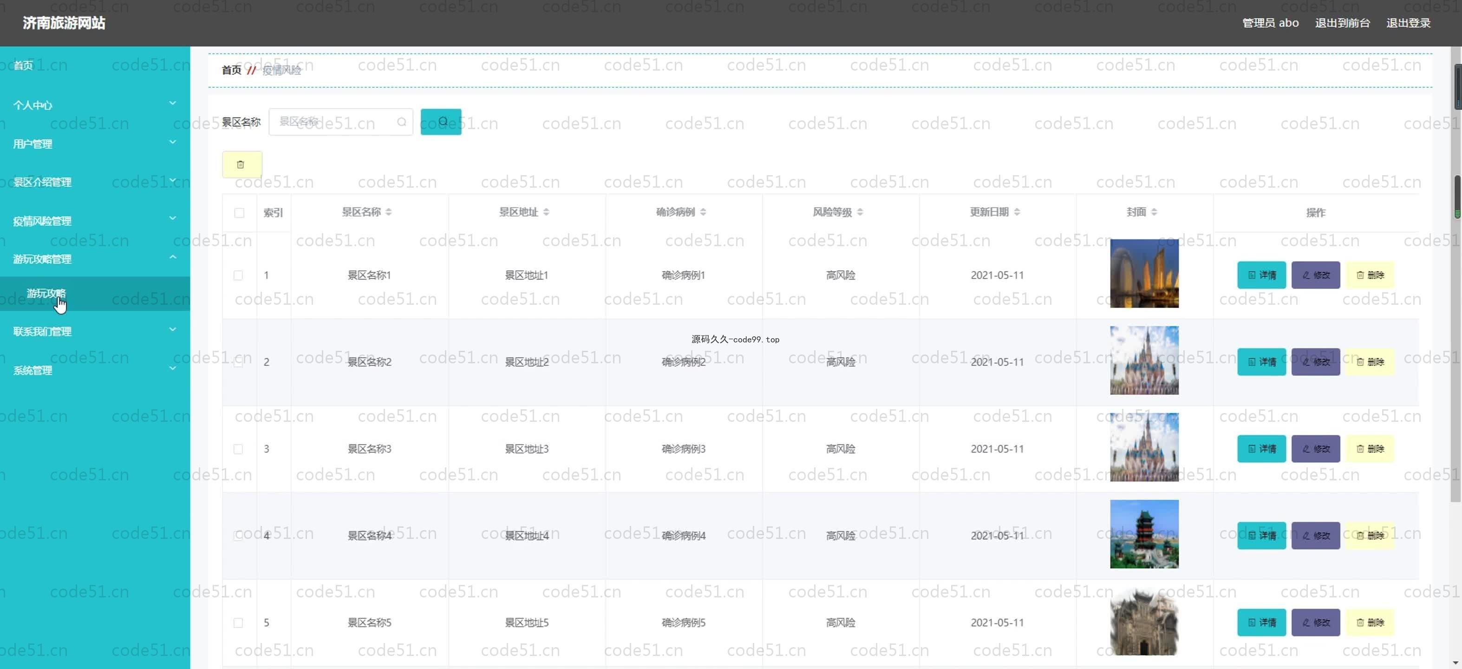Click the cover thumbnail for 景区名称4
This screenshot has width=1462, height=669.
coord(1144,534)
